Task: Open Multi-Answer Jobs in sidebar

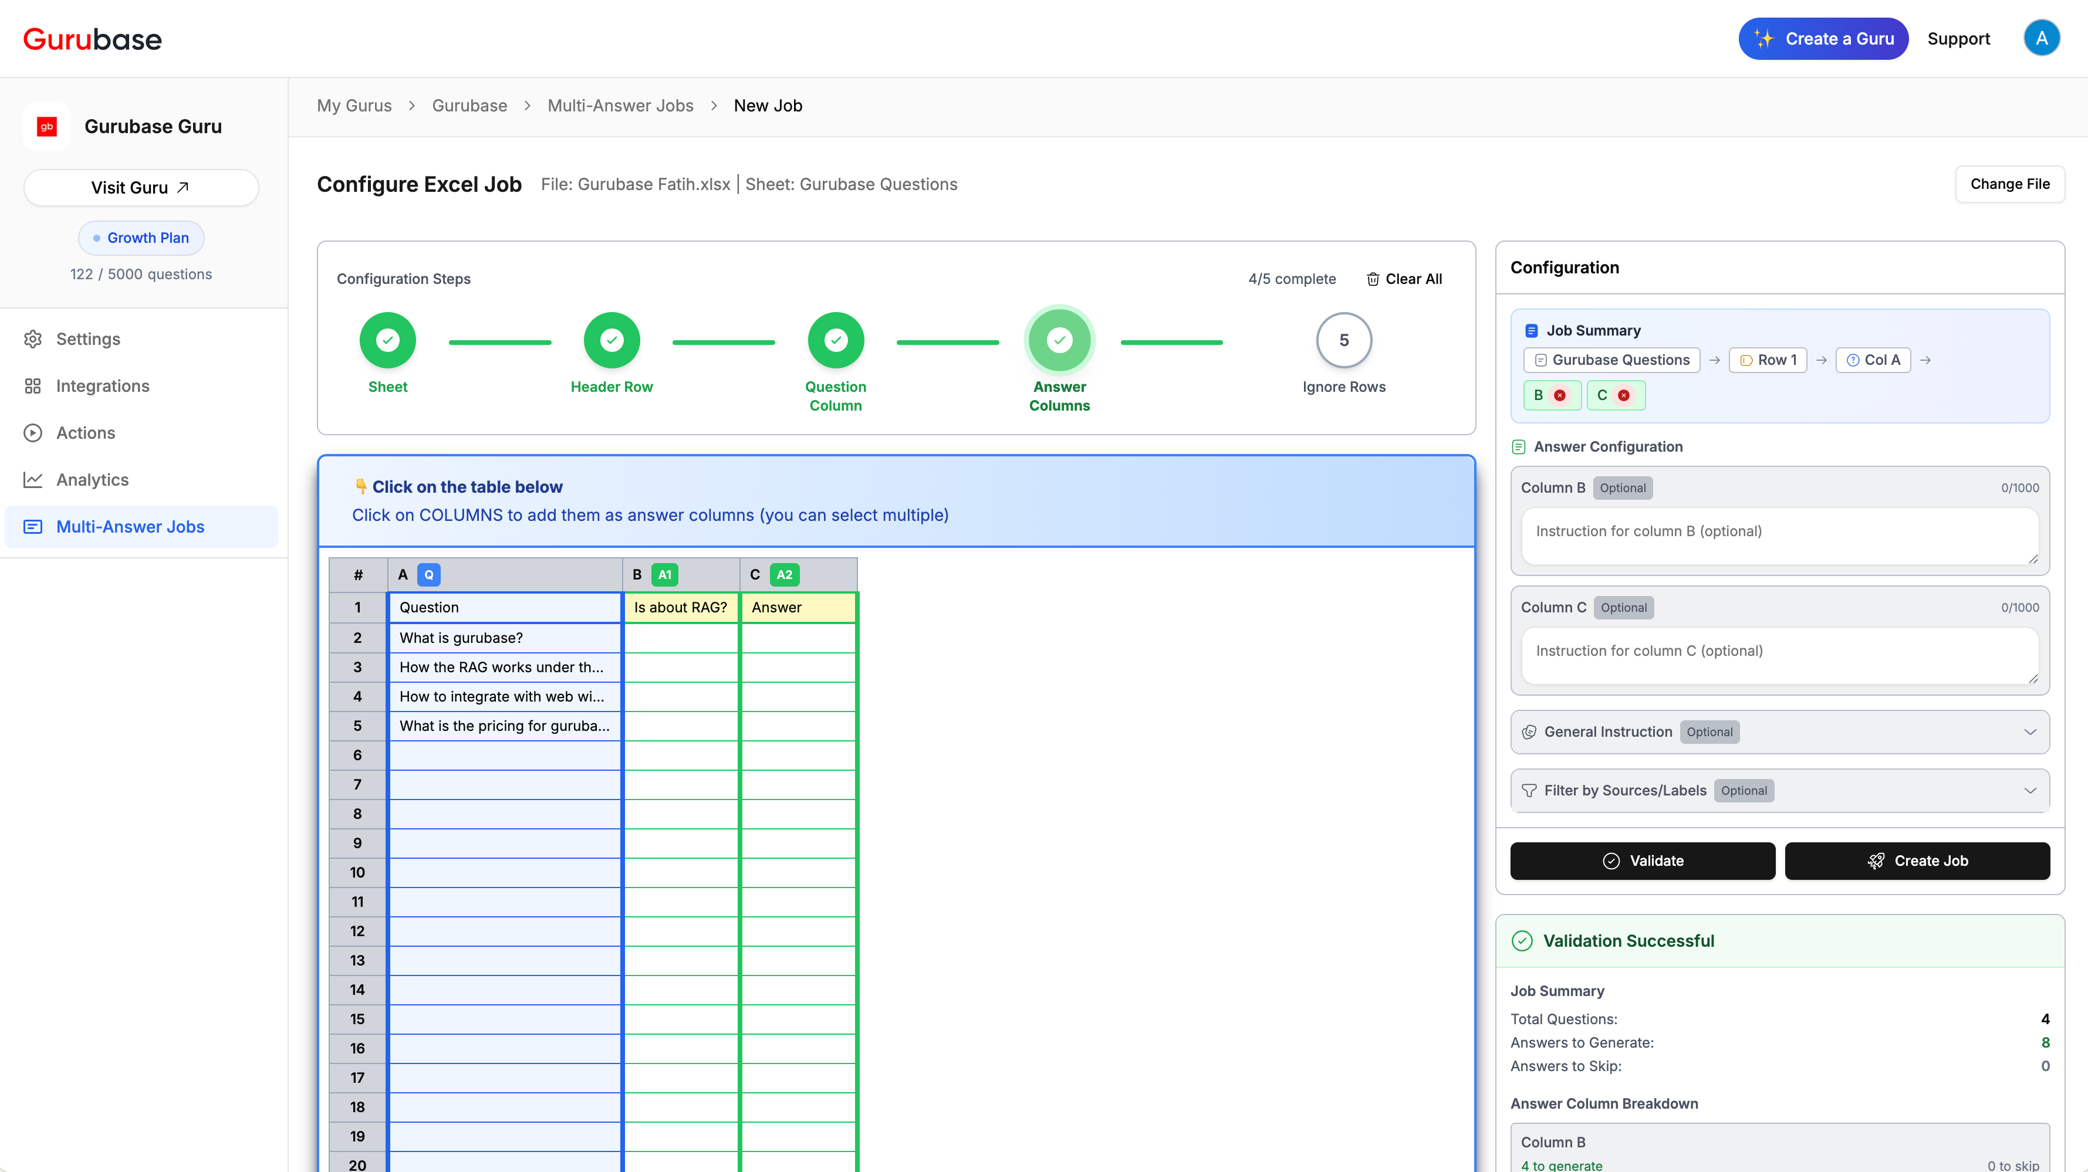Action: pyautogui.click(x=130, y=527)
